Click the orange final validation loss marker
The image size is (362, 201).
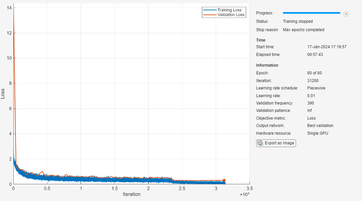[x=224, y=180]
